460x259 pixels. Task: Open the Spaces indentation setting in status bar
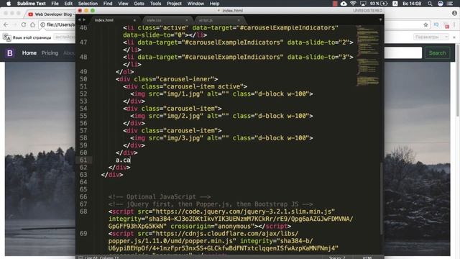(x=337, y=258)
